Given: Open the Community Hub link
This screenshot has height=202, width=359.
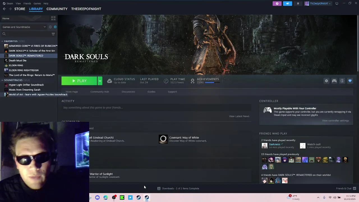Looking at the screenshot, I should pyautogui.click(x=100, y=92).
